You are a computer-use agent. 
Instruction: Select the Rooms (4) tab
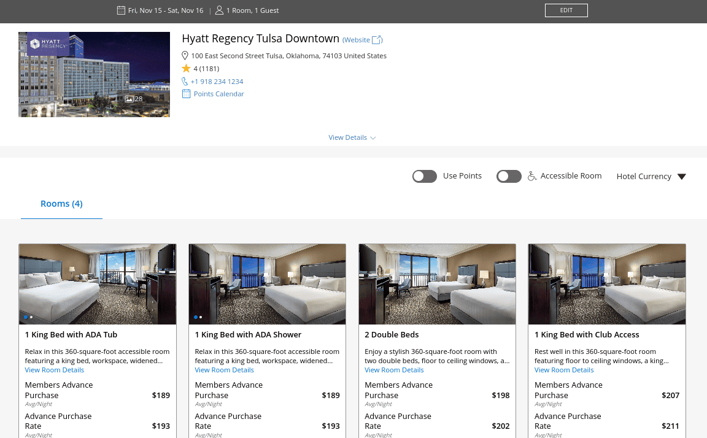pyautogui.click(x=62, y=204)
